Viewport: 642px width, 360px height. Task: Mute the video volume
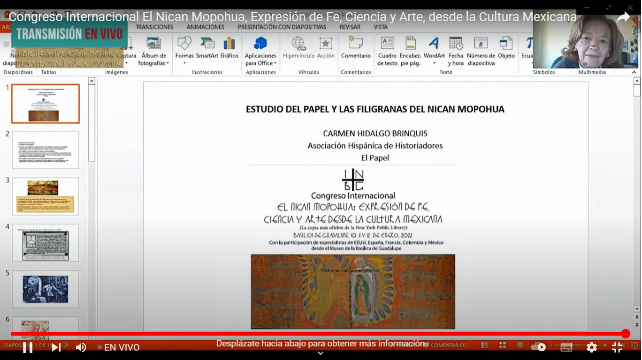pyautogui.click(x=81, y=347)
